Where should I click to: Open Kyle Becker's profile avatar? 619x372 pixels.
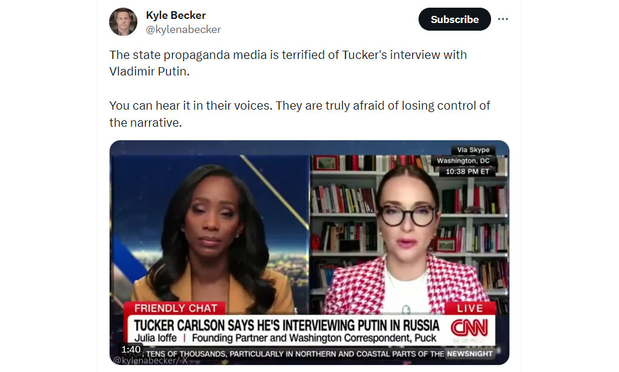[x=123, y=22]
